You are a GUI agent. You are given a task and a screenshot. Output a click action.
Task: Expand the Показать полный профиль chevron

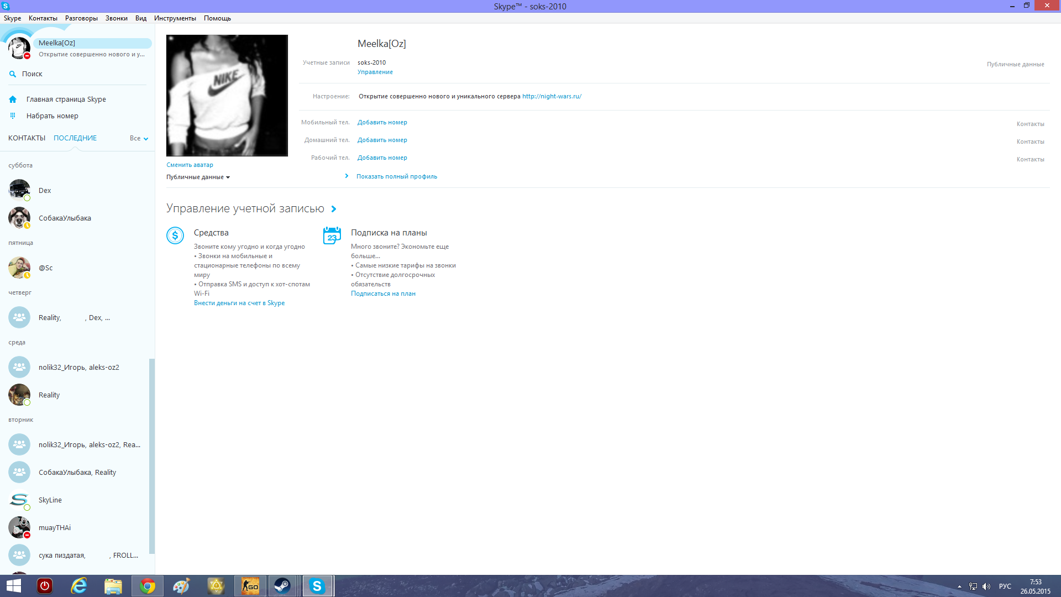(346, 176)
